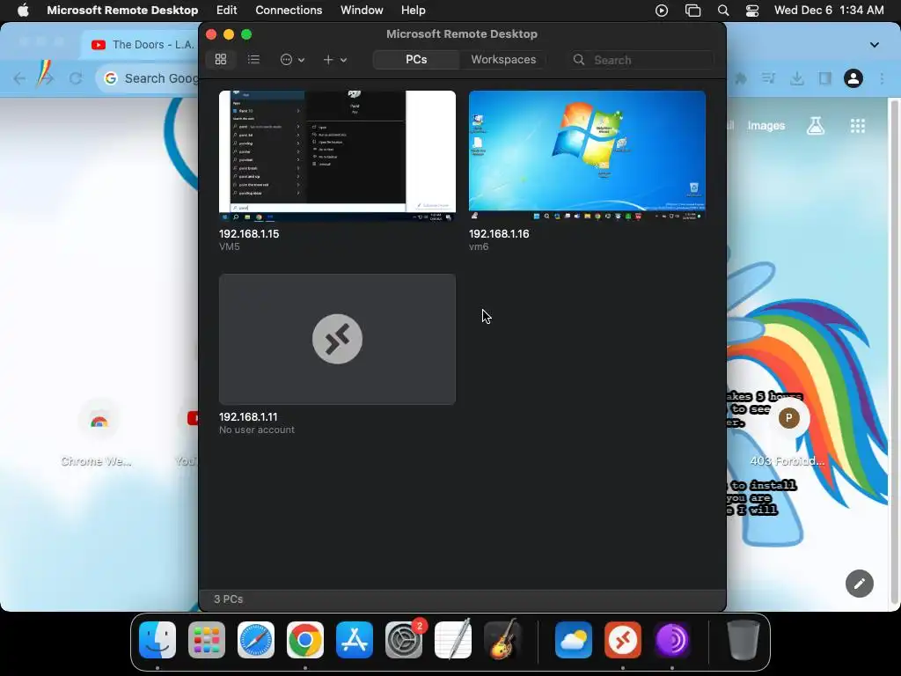Open Search Labs flask icon

(x=816, y=126)
